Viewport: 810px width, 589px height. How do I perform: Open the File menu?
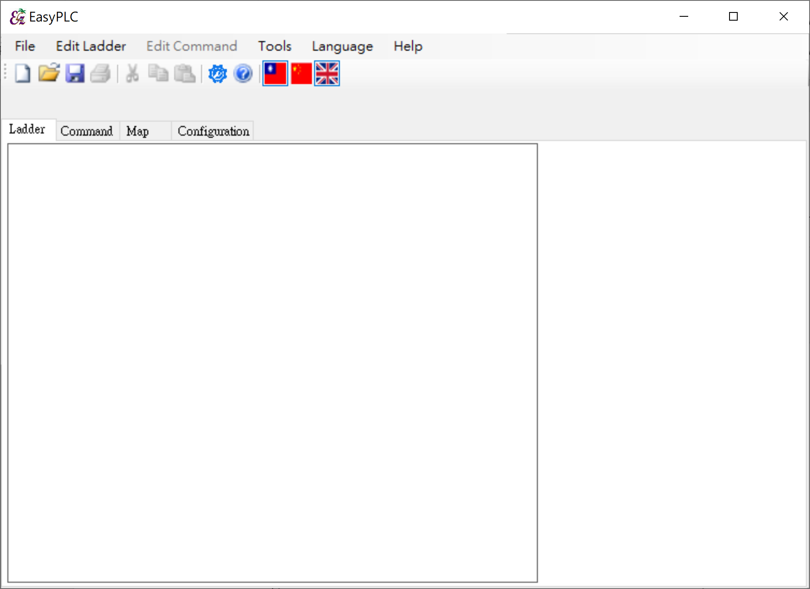pos(25,46)
